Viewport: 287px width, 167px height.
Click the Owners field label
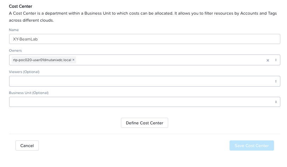(15, 51)
